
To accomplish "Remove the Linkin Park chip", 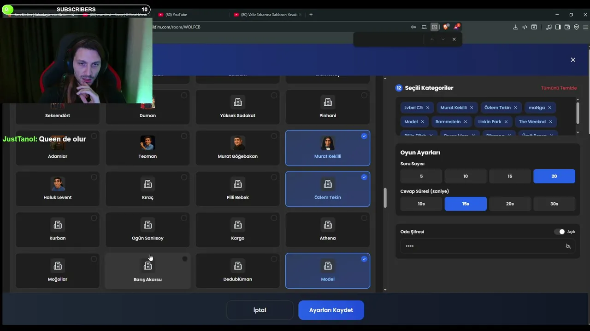I will pos(506,122).
